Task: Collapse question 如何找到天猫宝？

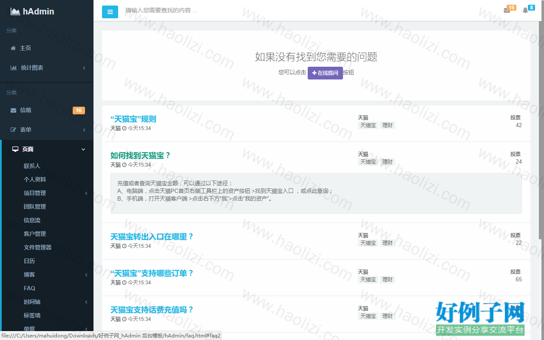Action: (141, 156)
